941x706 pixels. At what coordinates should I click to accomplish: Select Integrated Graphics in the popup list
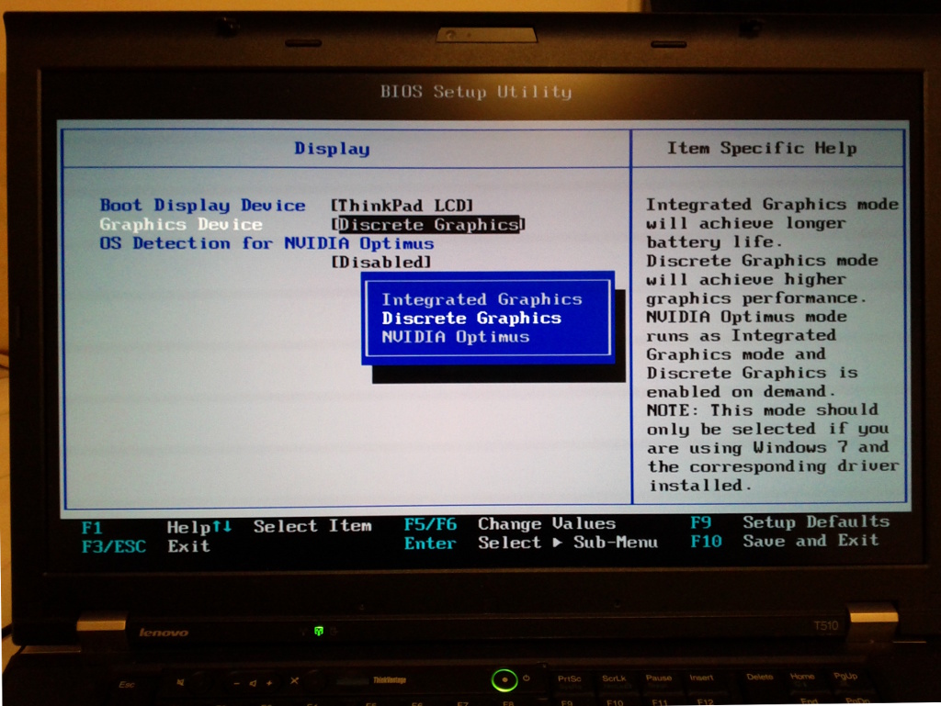pos(482,299)
